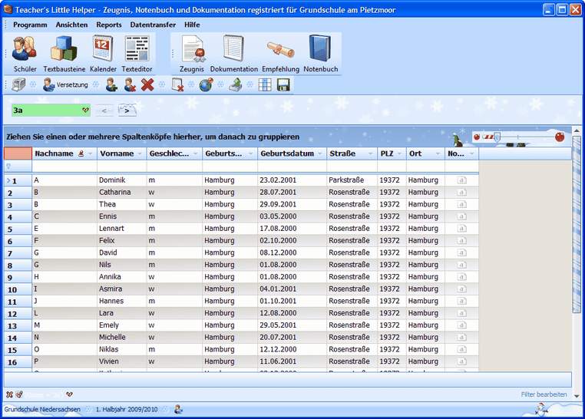
Task: Click '1. Halbjahr 2009/2010' in status bar
Action: [x=127, y=409]
